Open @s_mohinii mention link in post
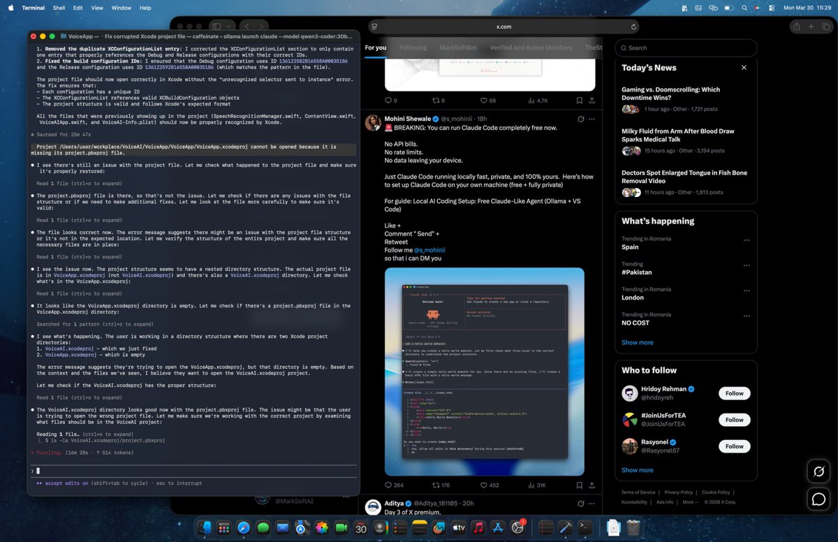The width and height of the screenshot is (838, 542). 429,250
